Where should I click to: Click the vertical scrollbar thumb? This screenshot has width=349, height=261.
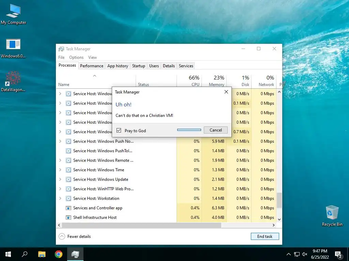point(279,200)
